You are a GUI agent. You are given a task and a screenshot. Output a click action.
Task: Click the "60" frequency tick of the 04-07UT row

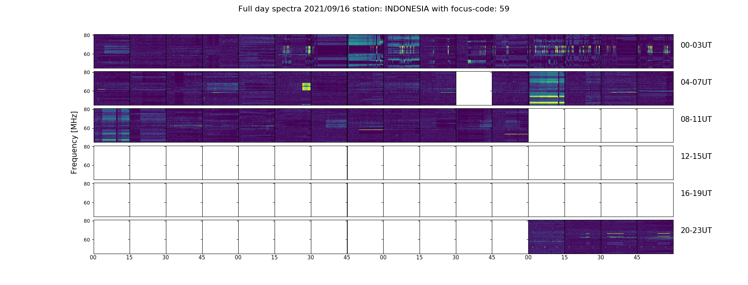(87, 91)
